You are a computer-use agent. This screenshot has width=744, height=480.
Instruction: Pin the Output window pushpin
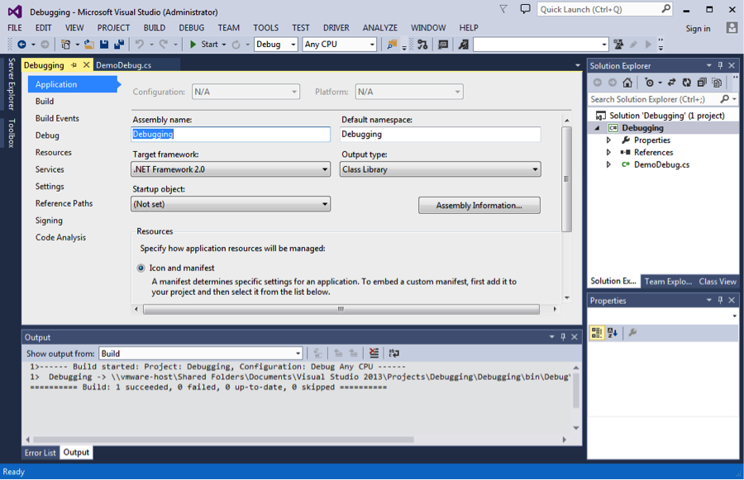pos(563,337)
